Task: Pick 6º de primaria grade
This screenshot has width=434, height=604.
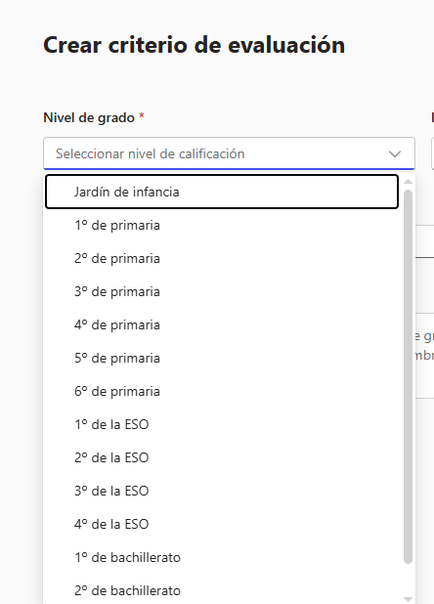Action: [222, 391]
